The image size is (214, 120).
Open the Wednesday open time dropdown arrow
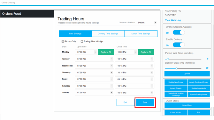[x=112, y=66]
